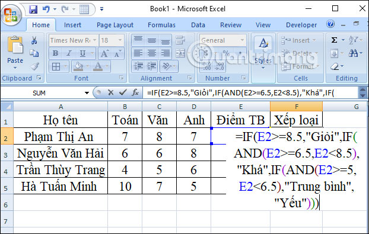Open the Font dialog launcher
This screenshot has width=369, height=234.
click(122, 78)
